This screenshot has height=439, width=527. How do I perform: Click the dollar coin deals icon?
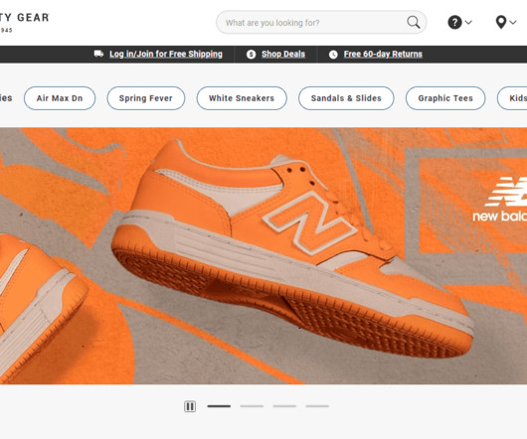(251, 55)
